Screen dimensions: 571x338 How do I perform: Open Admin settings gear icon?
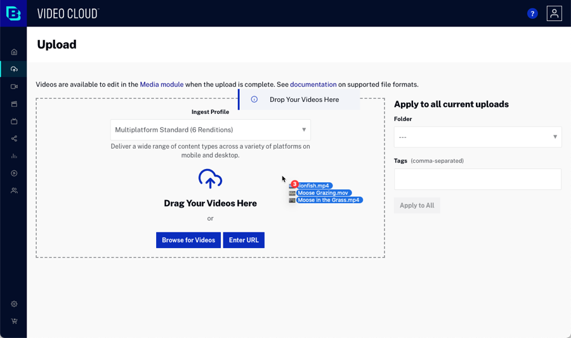coord(14,304)
